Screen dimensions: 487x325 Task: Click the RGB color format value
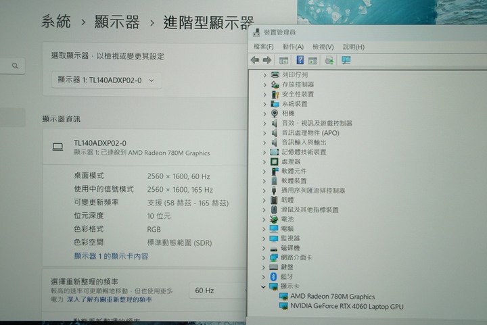tap(154, 230)
